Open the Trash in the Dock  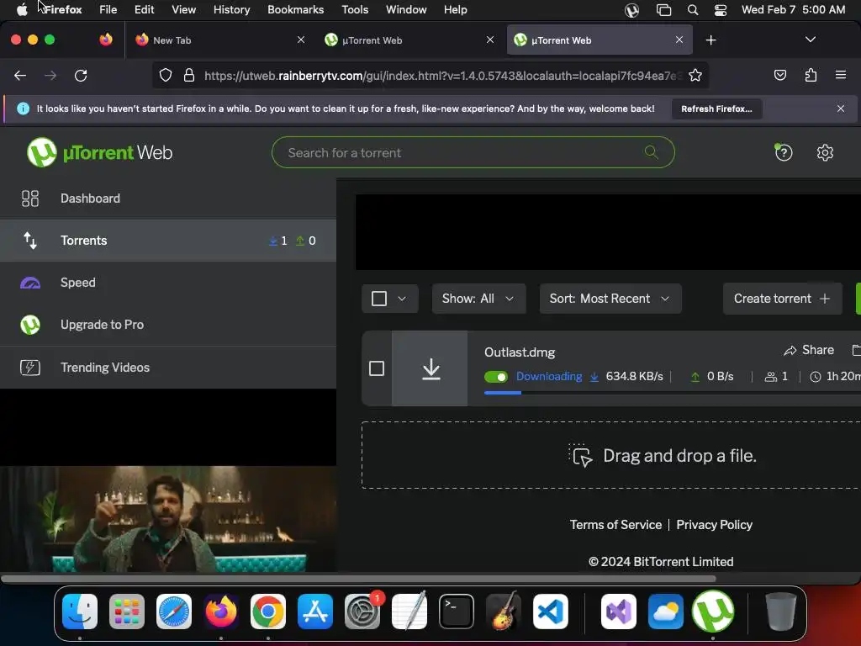click(780, 612)
